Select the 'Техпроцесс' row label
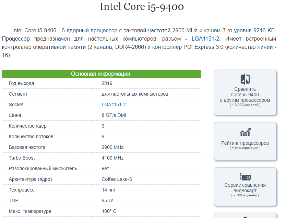Screen dimensions: 286x218 [22, 190]
